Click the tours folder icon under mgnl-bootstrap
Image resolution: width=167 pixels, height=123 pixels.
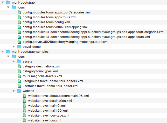[14, 7]
